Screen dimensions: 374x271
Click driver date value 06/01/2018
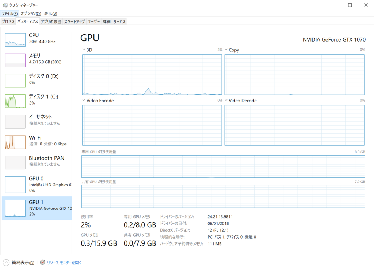218,223
